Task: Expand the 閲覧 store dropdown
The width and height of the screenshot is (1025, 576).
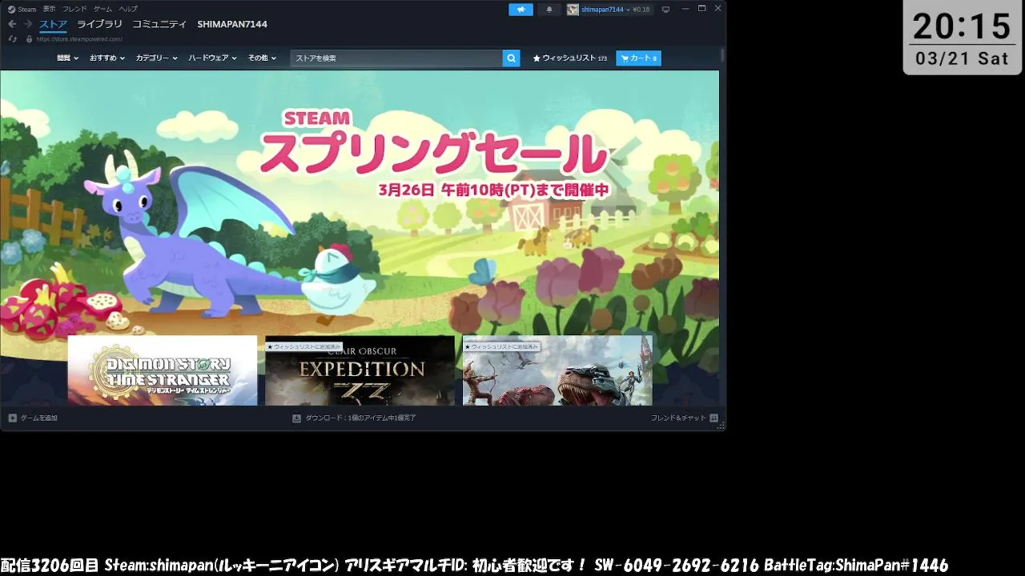Action: click(68, 58)
